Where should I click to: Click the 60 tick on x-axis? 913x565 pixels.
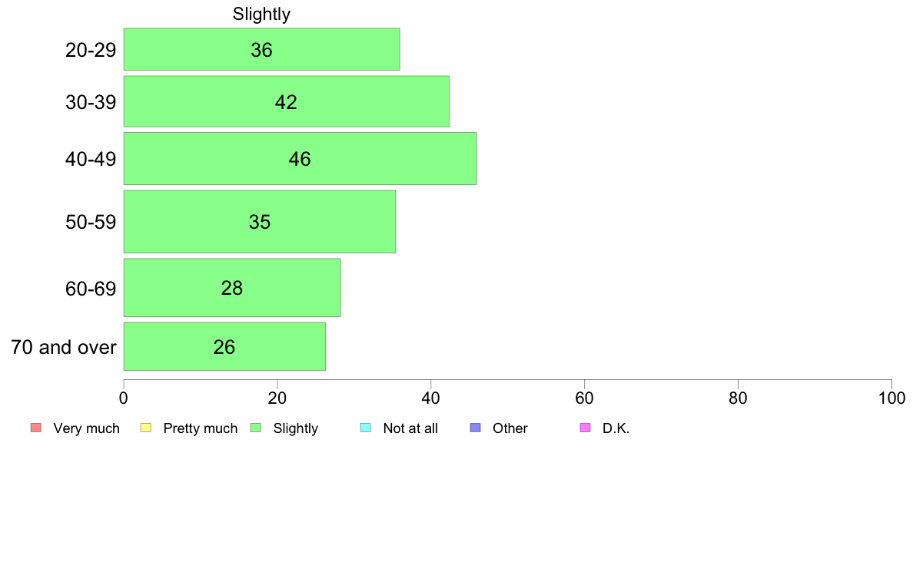584,398
